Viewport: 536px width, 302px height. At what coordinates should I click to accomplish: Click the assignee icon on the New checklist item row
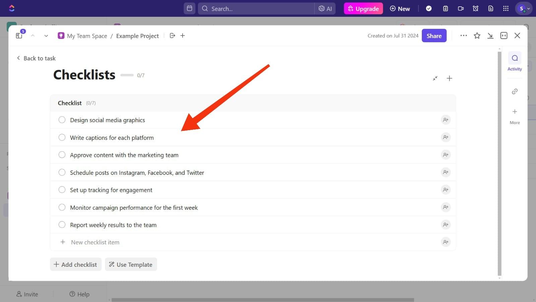[x=446, y=242]
